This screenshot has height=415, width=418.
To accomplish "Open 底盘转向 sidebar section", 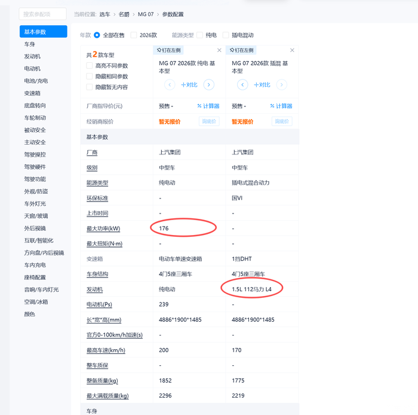I will coord(35,105).
